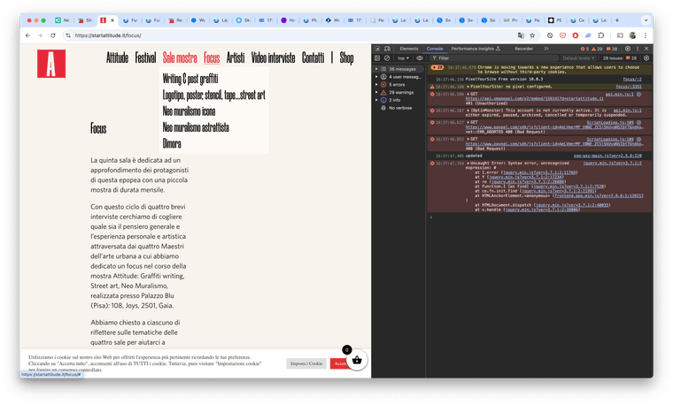Click the warning count badge showing 29

pyautogui.click(x=597, y=49)
